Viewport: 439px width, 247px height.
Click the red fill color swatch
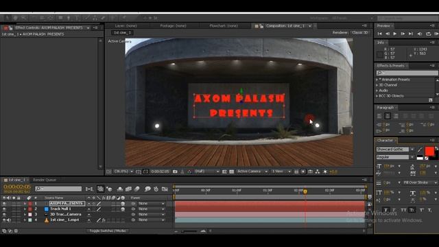[429, 152]
